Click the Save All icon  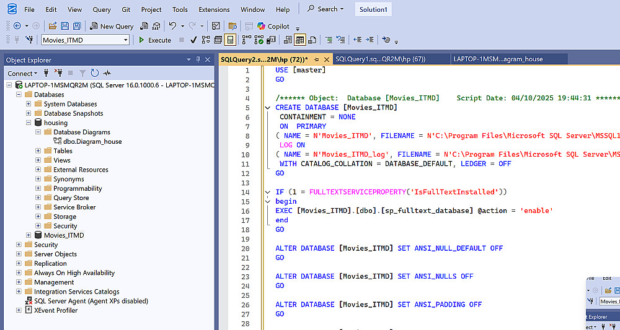point(77,26)
